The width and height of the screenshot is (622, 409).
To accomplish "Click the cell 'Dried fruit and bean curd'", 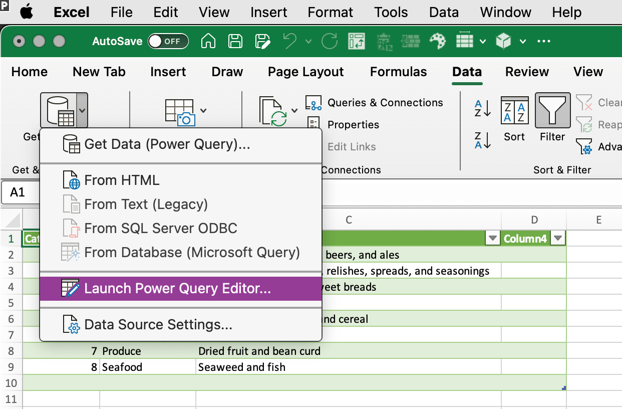I will pyautogui.click(x=349, y=351).
